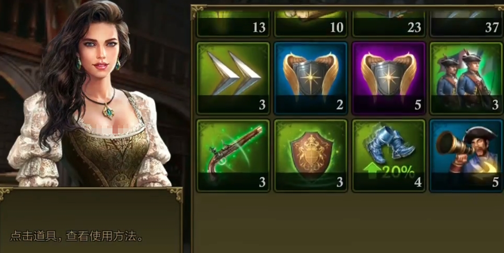Image resolution: width=504 pixels, height=253 pixels.
Task: Click the dialogue box's top-right corner ornament
Action: pos(176,194)
